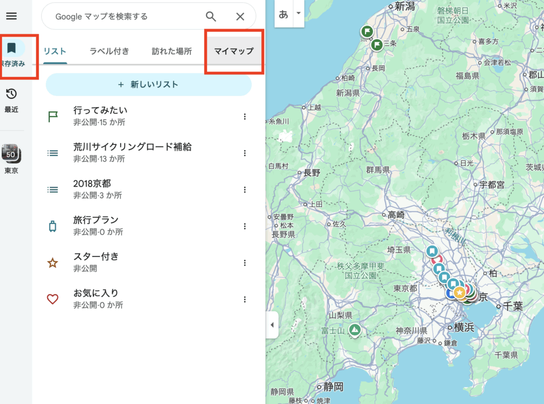The height and width of the screenshot is (404, 544).
Task: Create a list with 新しいリスト button
Action: pyautogui.click(x=148, y=84)
